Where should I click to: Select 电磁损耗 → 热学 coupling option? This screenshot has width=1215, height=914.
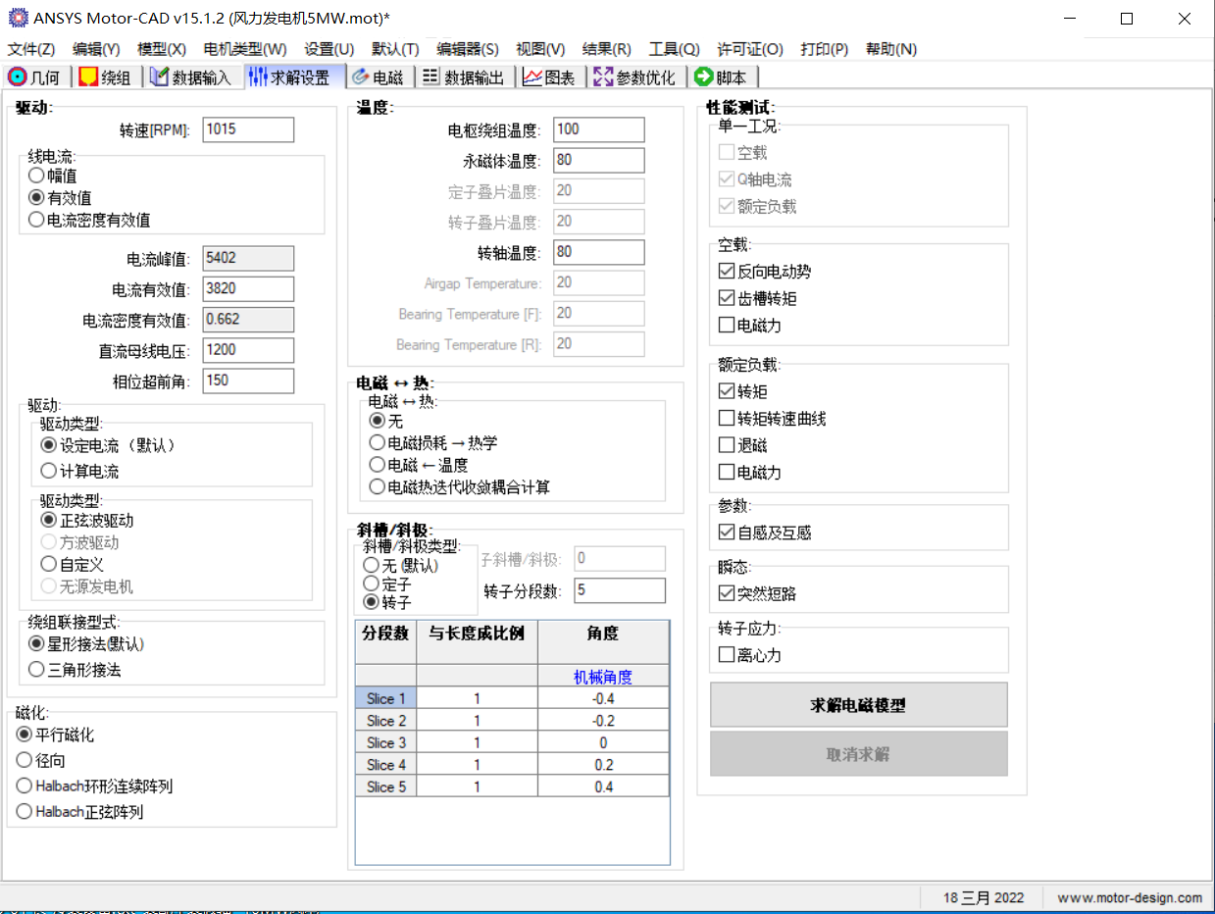coord(377,443)
